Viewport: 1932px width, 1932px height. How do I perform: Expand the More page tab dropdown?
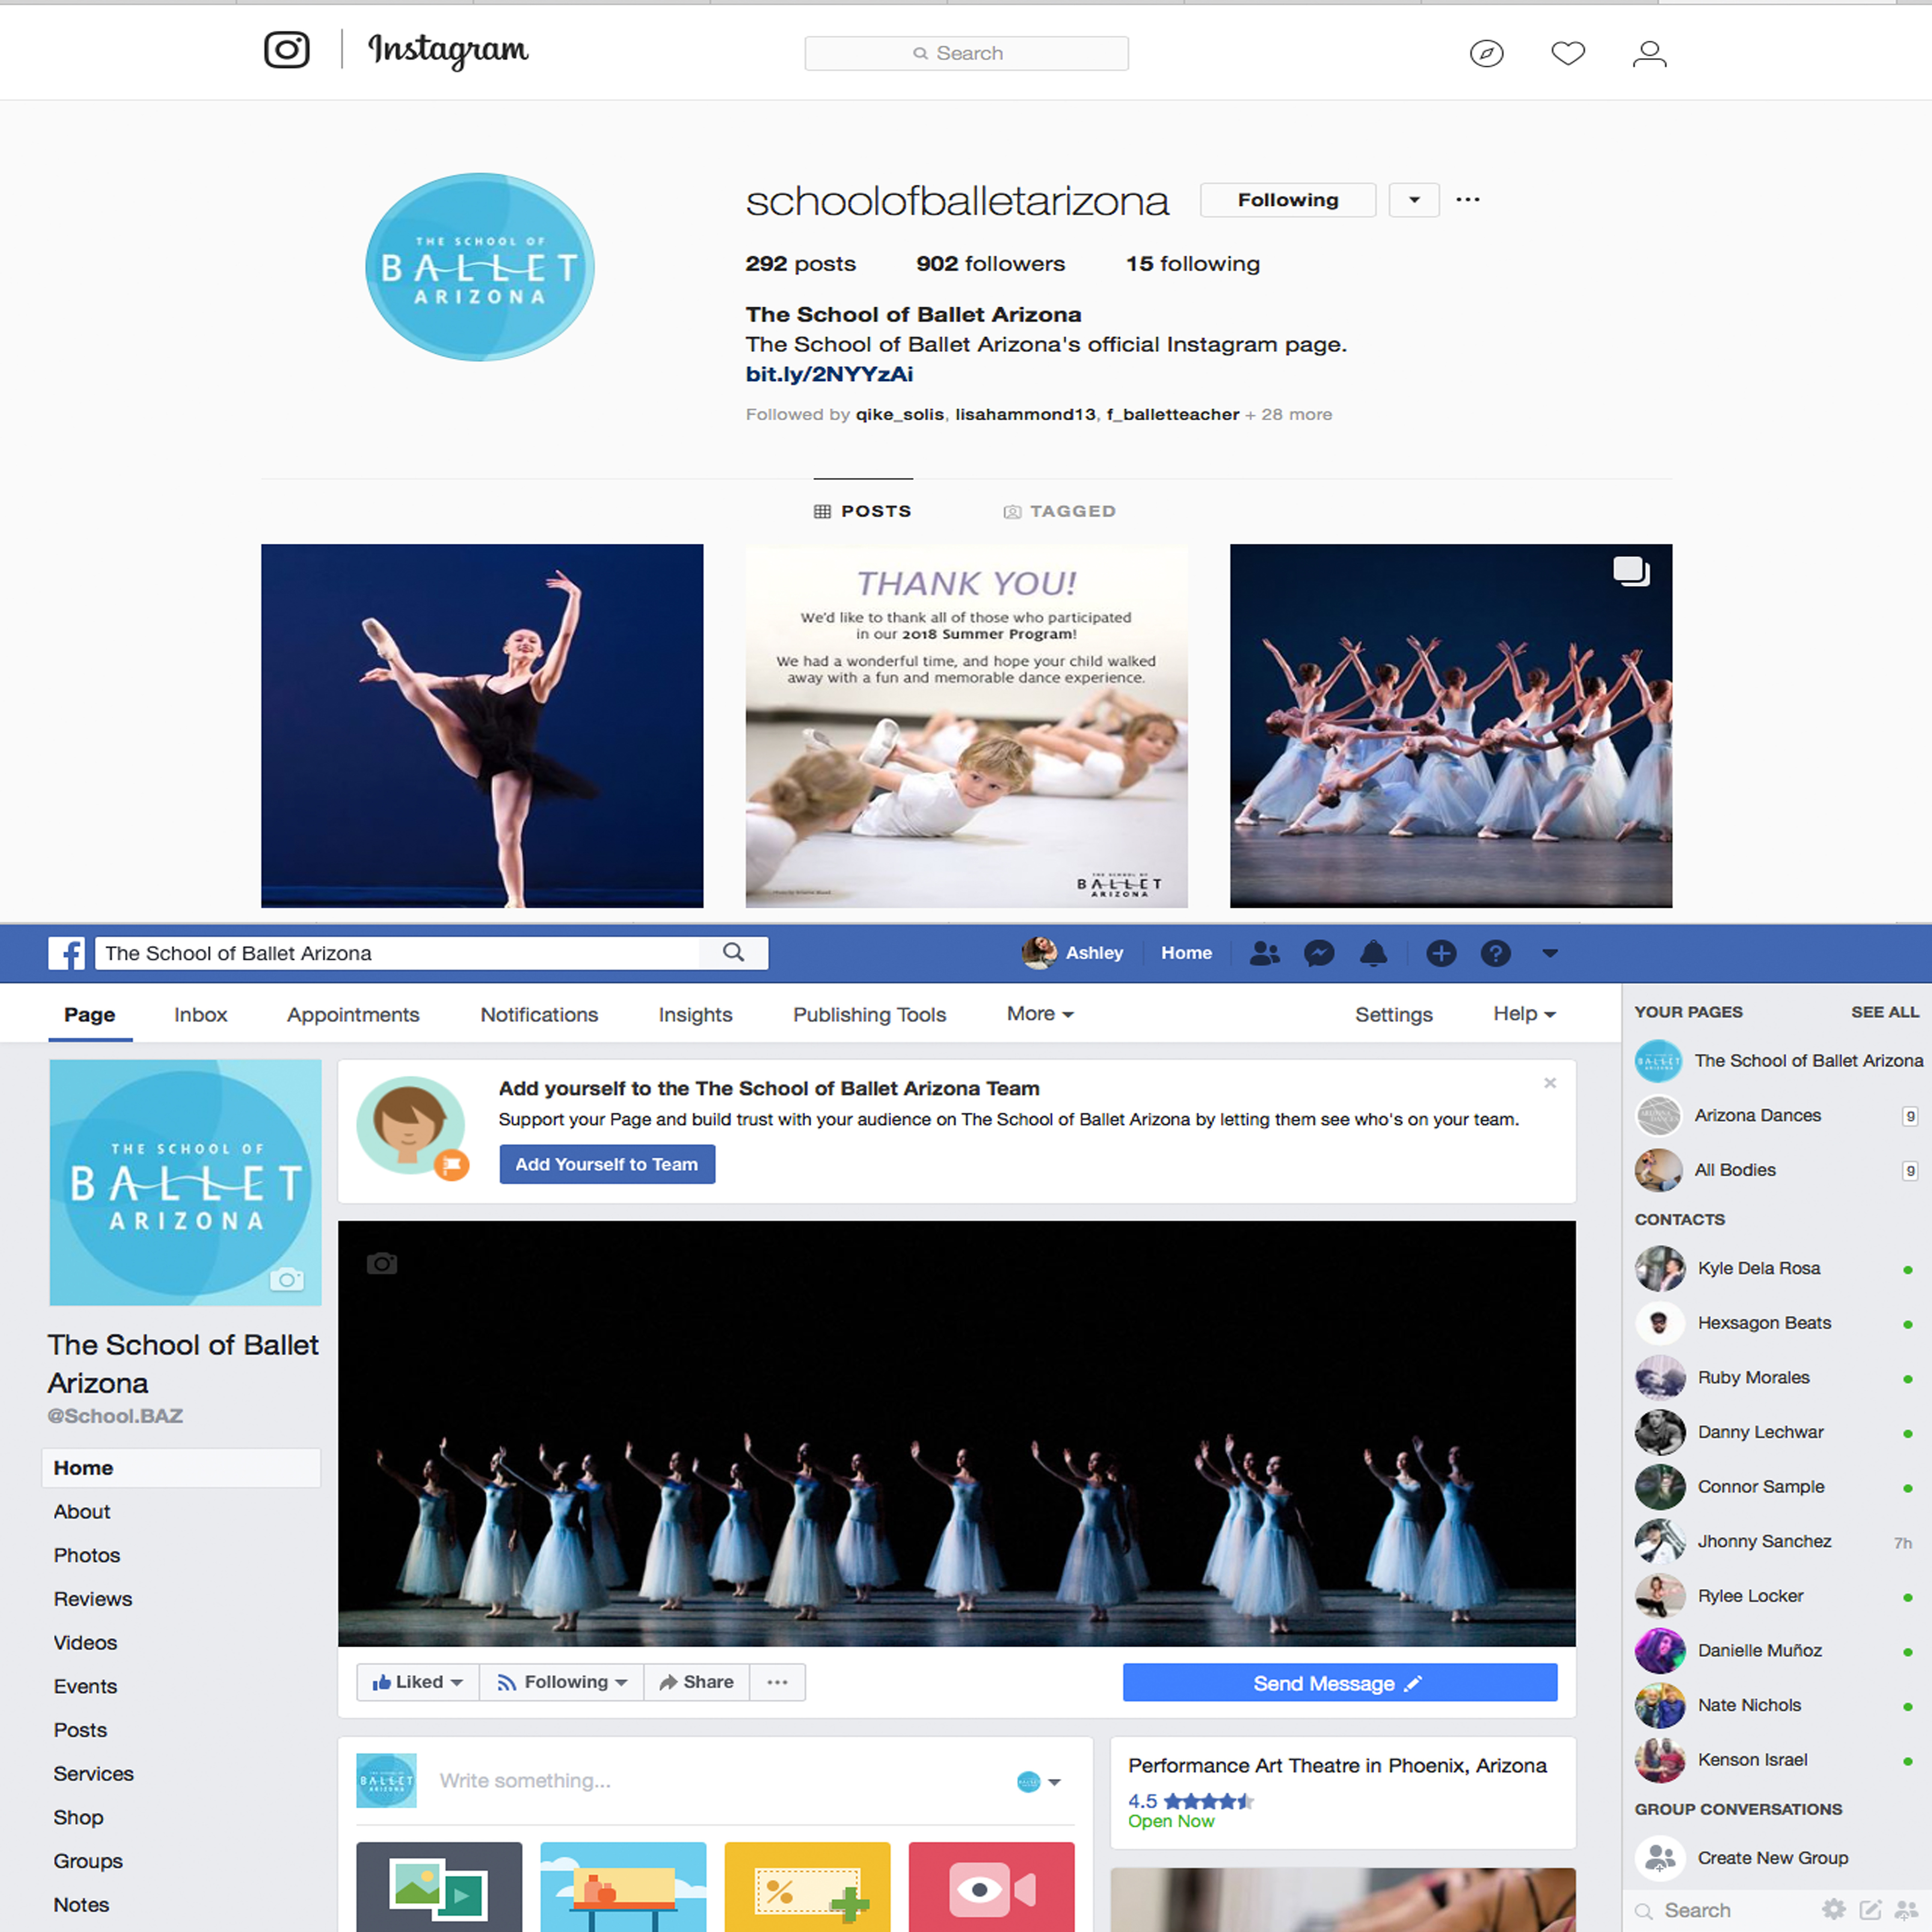[1040, 1014]
